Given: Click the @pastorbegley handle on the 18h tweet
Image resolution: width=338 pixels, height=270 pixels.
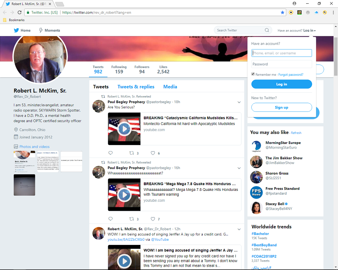Looking at the screenshot, I should click(x=158, y=102).
